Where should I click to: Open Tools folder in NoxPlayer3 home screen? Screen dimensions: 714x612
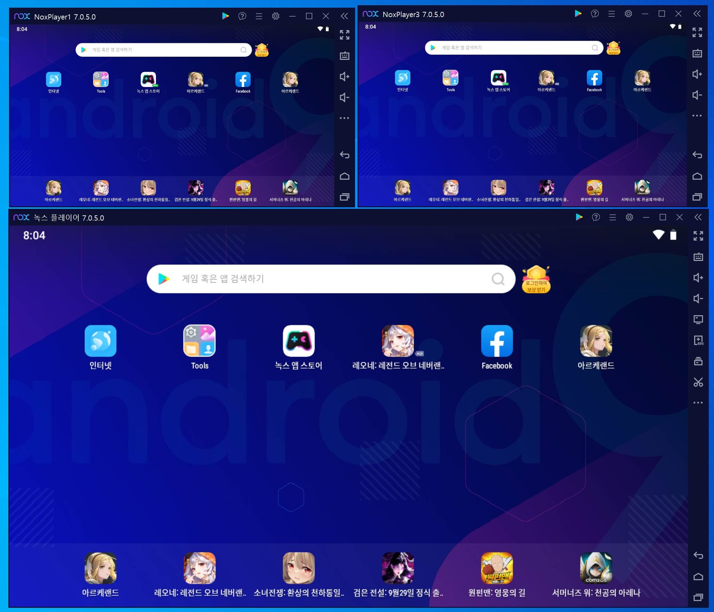pos(450,78)
